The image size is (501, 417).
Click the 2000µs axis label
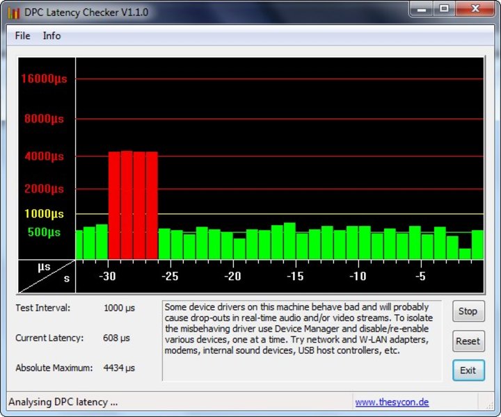[44, 188]
